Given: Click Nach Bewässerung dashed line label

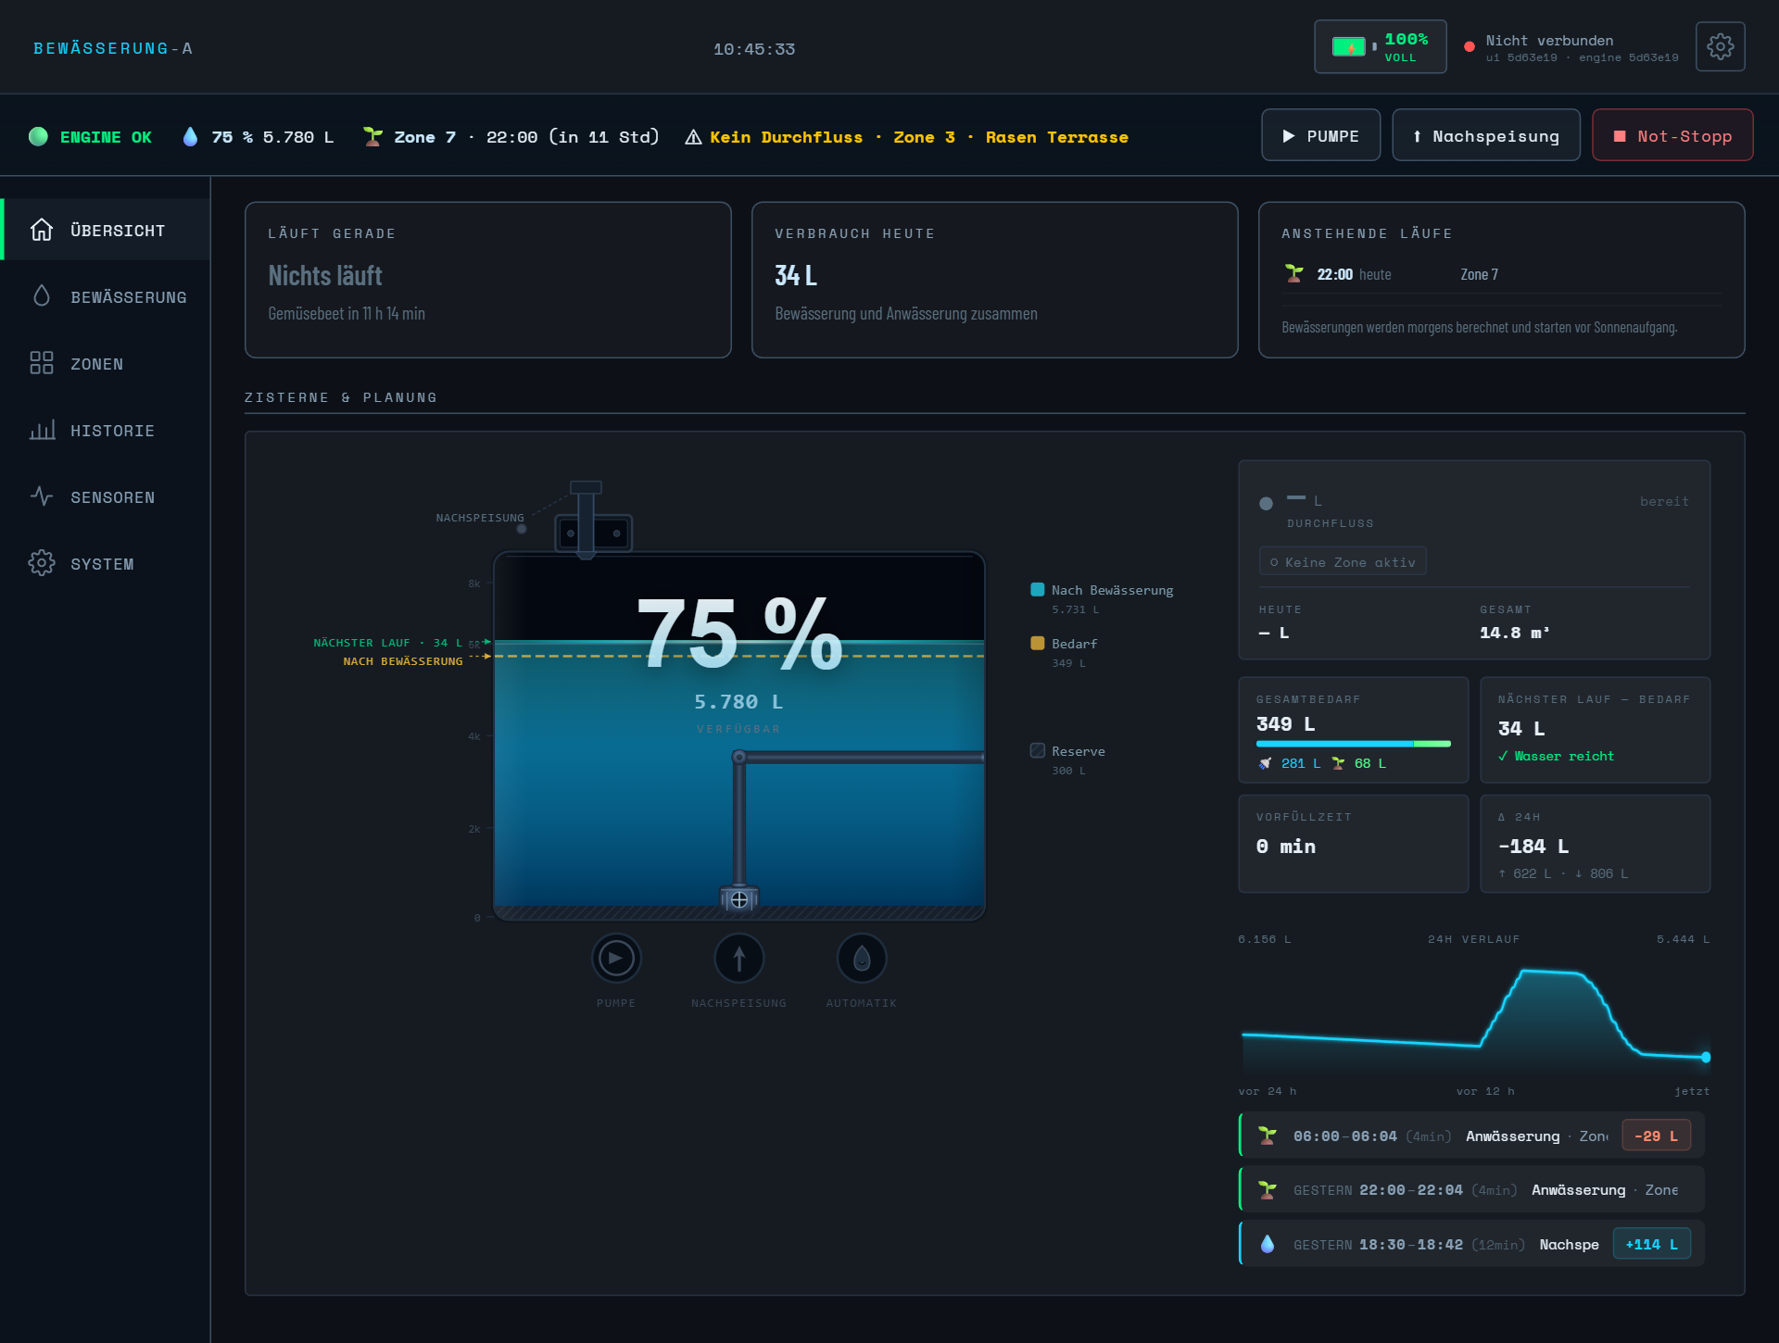Looking at the screenshot, I should click(403, 661).
